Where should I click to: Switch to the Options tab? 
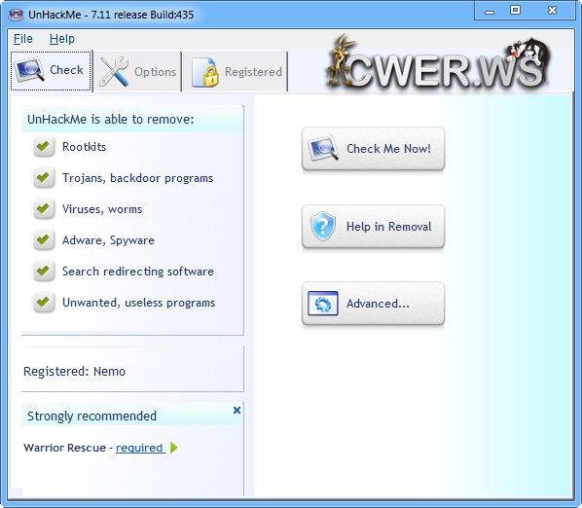(x=137, y=72)
